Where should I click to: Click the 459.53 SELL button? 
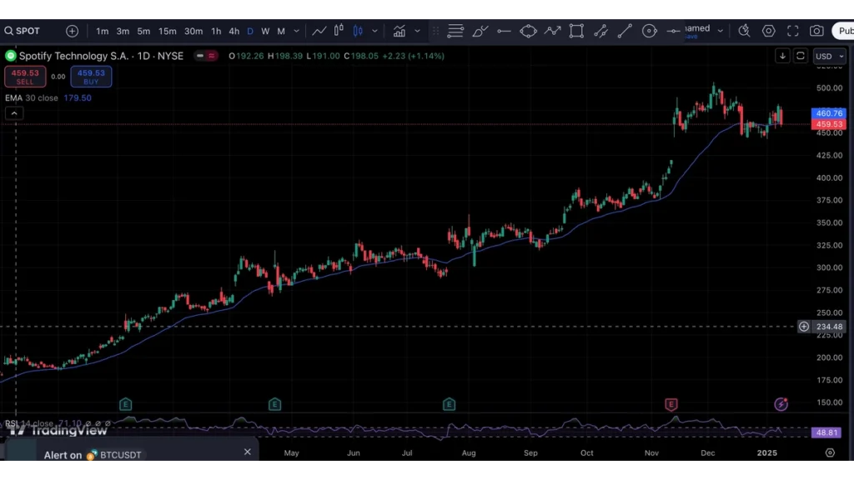pos(25,77)
